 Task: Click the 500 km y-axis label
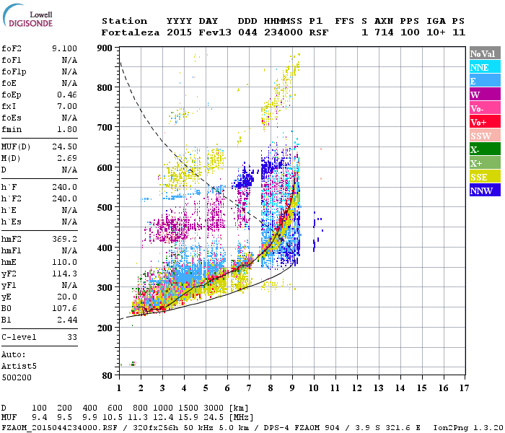105,207
